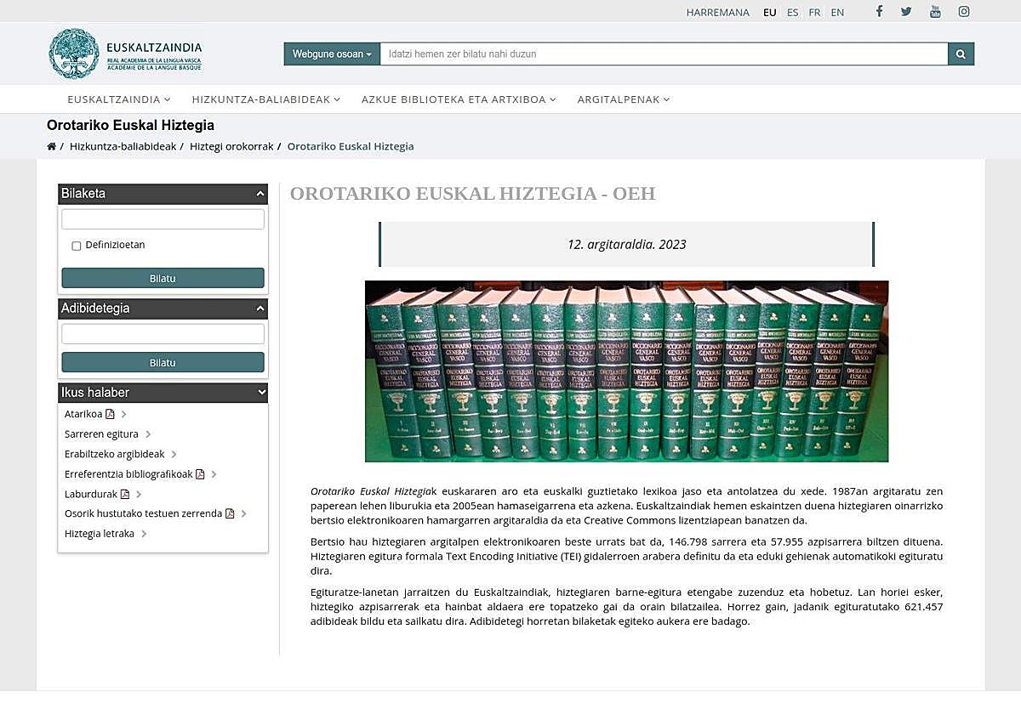Click the Euskaltzaindia logo
This screenshot has height=714, width=1021.
tap(125, 54)
